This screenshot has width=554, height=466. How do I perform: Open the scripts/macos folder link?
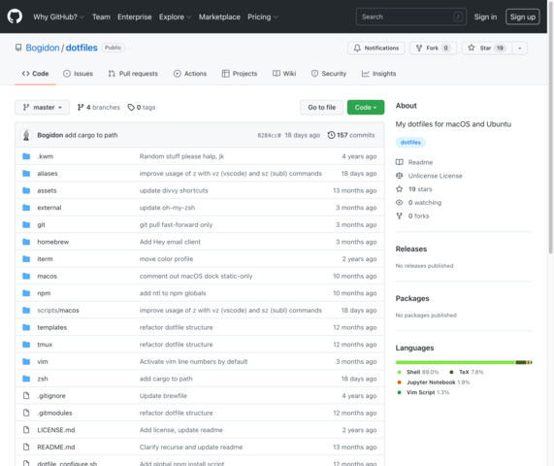coord(58,310)
